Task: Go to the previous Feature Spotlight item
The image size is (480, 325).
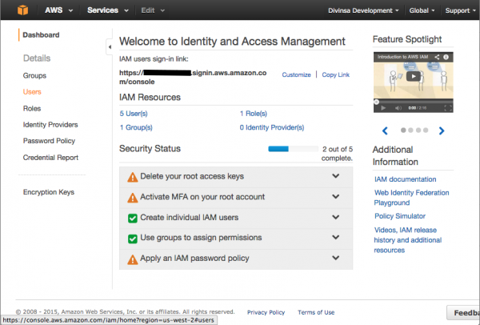Action: point(385,130)
